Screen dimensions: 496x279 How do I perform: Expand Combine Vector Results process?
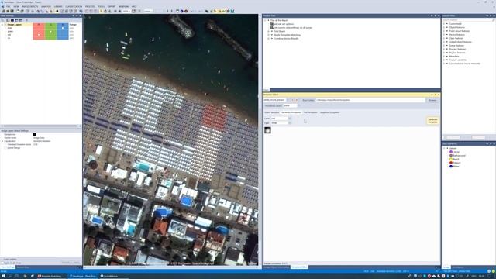[x=269, y=39]
